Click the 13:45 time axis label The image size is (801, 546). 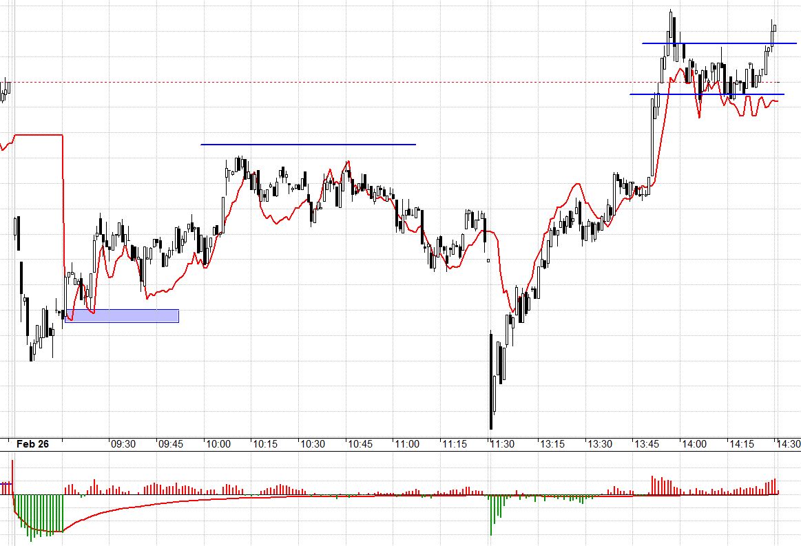click(647, 444)
